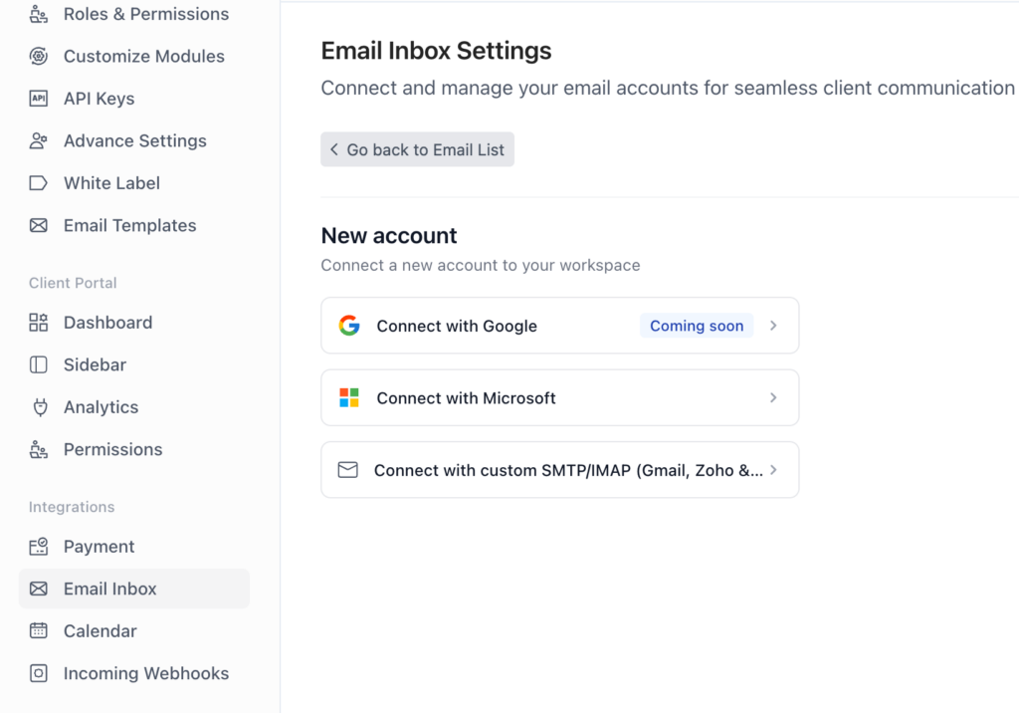The image size is (1019, 713).
Task: Open Analytics via its sidebar icon
Action: tap(37, 406)
